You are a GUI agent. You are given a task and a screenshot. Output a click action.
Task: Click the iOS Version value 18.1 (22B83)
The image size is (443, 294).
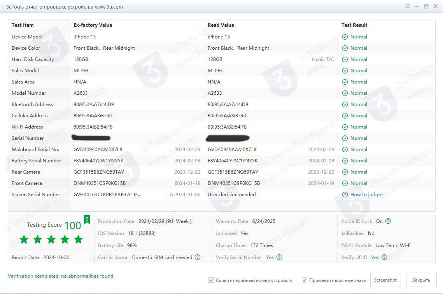142,233
